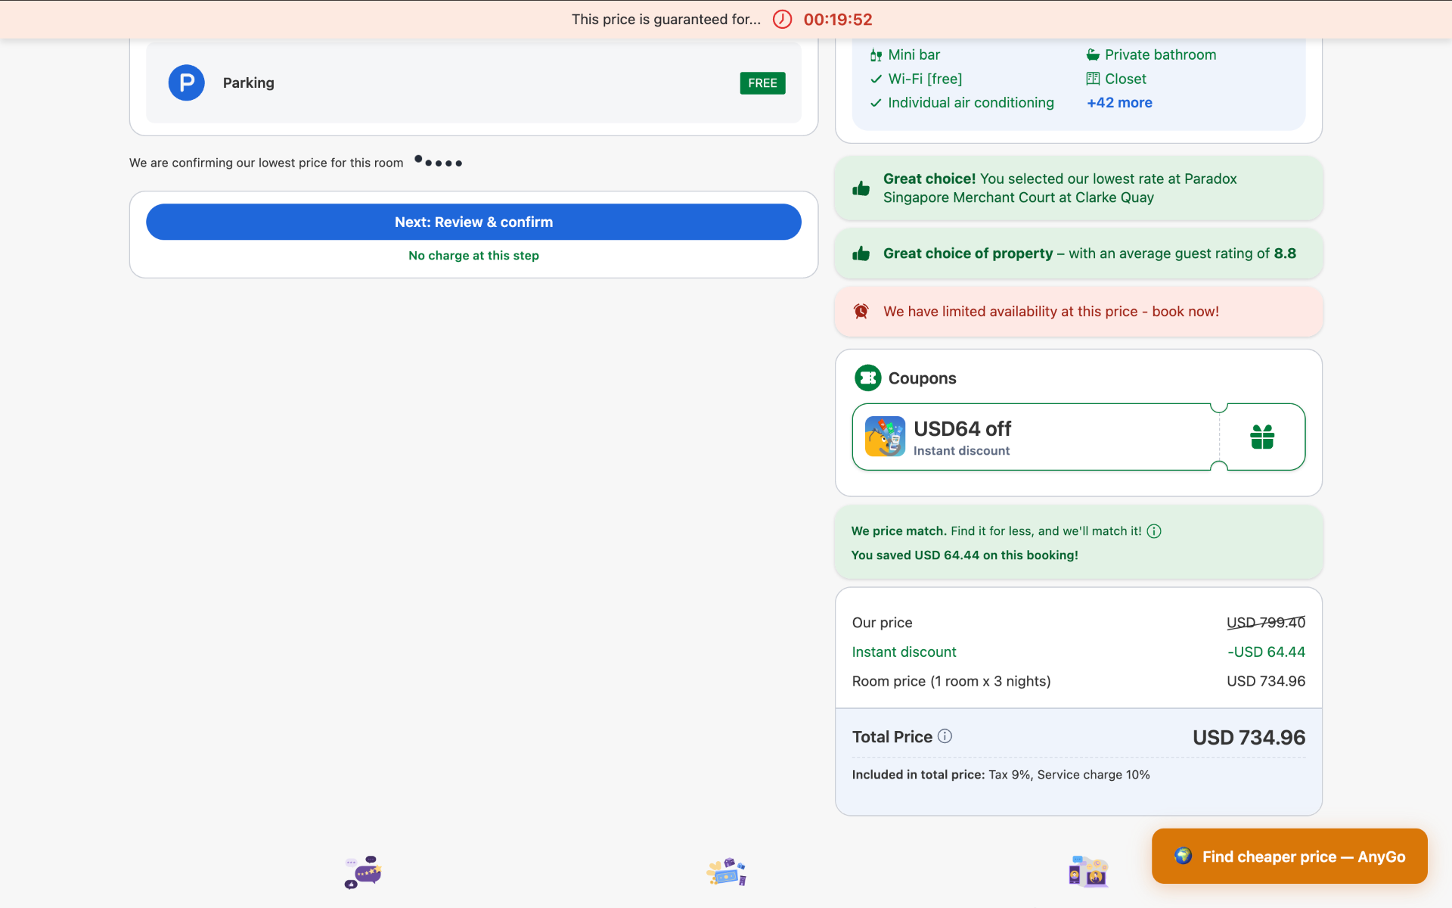
Task: Click the Closet amenity icon
Action: (1093, 79)
